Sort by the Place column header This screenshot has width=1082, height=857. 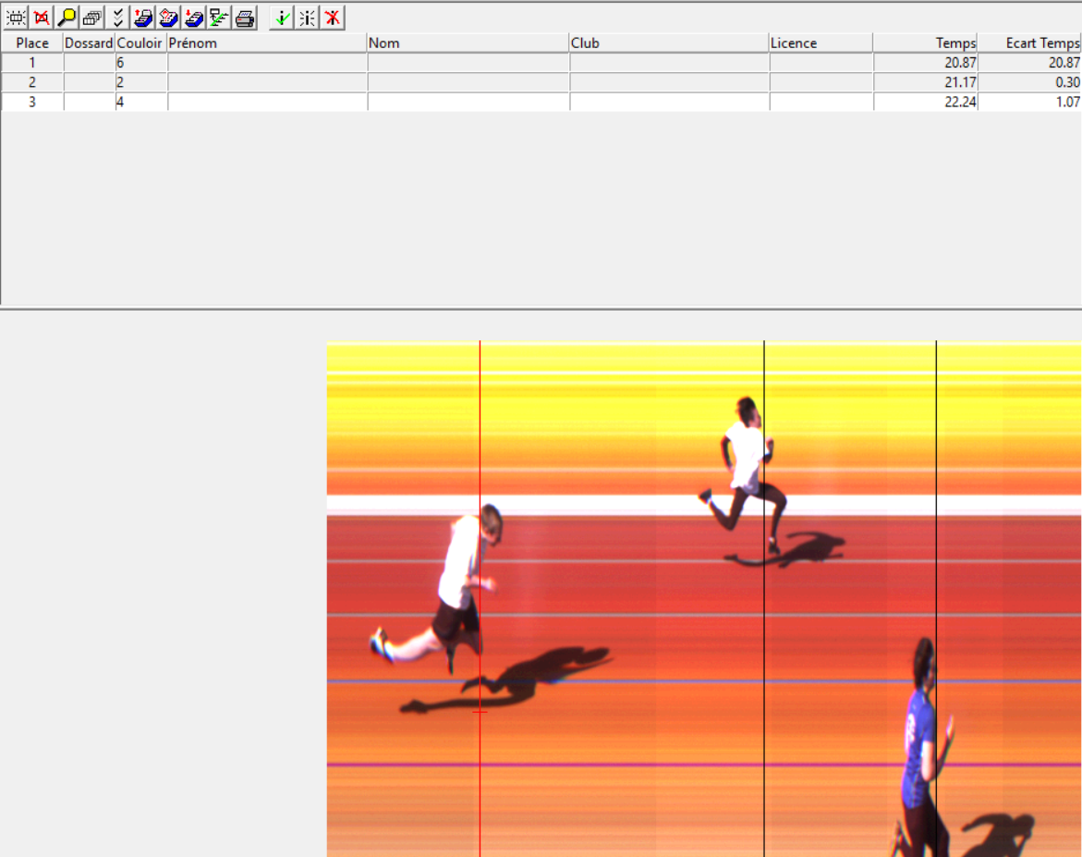[31, 43]
